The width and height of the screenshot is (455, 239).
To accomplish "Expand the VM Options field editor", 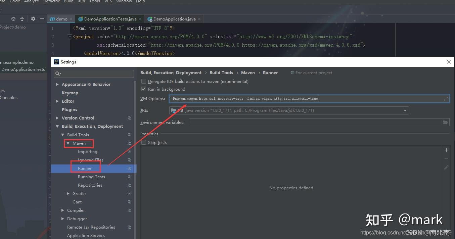I will click(446, 99).
